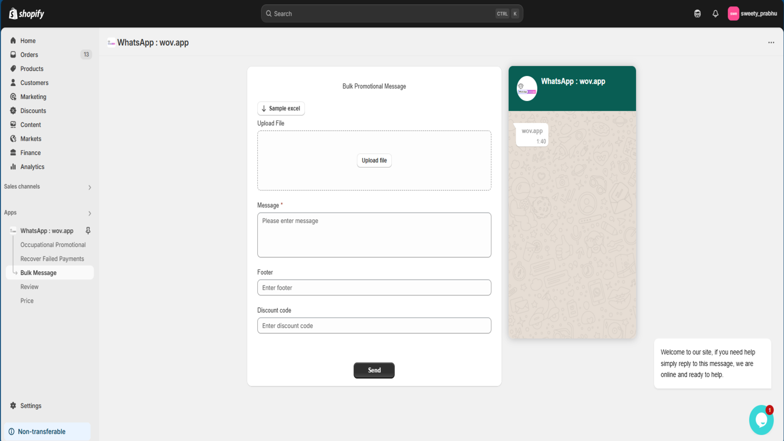Click the Search field in the top bar
The height and width of the screenshot is (441, 784).
click(x=392, y=14)
